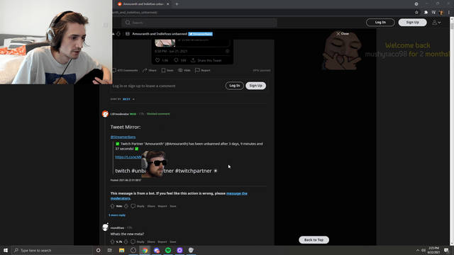Viewport: 454px width, 255px height.
Task: Click the embedded tweet reply bubble icon
Action: point(176,60)
